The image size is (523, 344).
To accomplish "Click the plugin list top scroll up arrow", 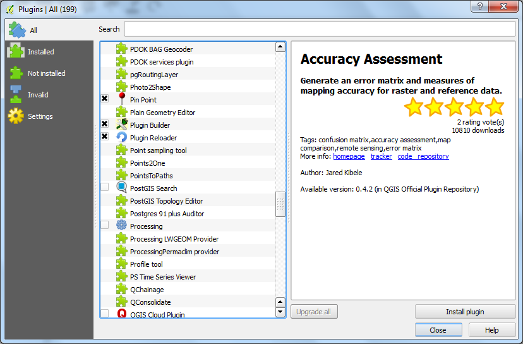I will point(280,47).
